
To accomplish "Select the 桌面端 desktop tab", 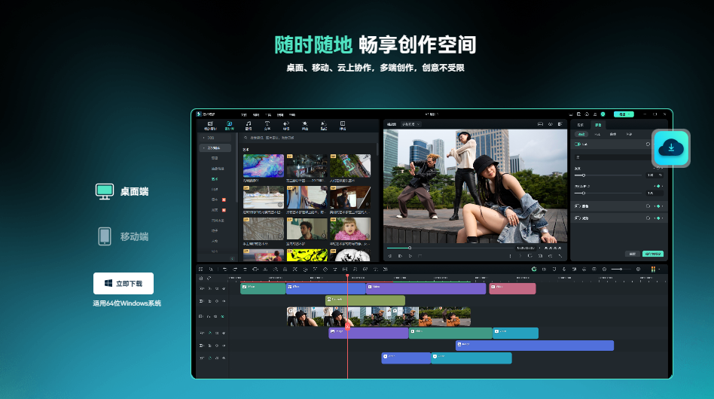I will 122,191.
